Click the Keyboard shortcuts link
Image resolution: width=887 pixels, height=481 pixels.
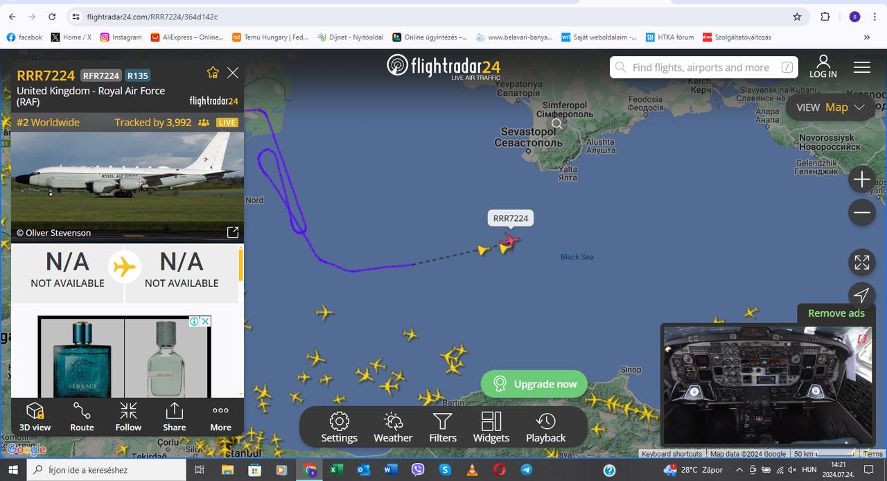click(671, 454)
